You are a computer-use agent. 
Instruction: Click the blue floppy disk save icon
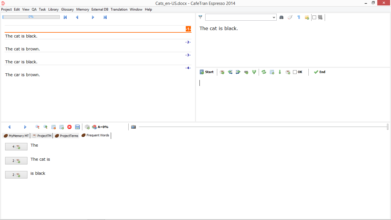(77, 127)
